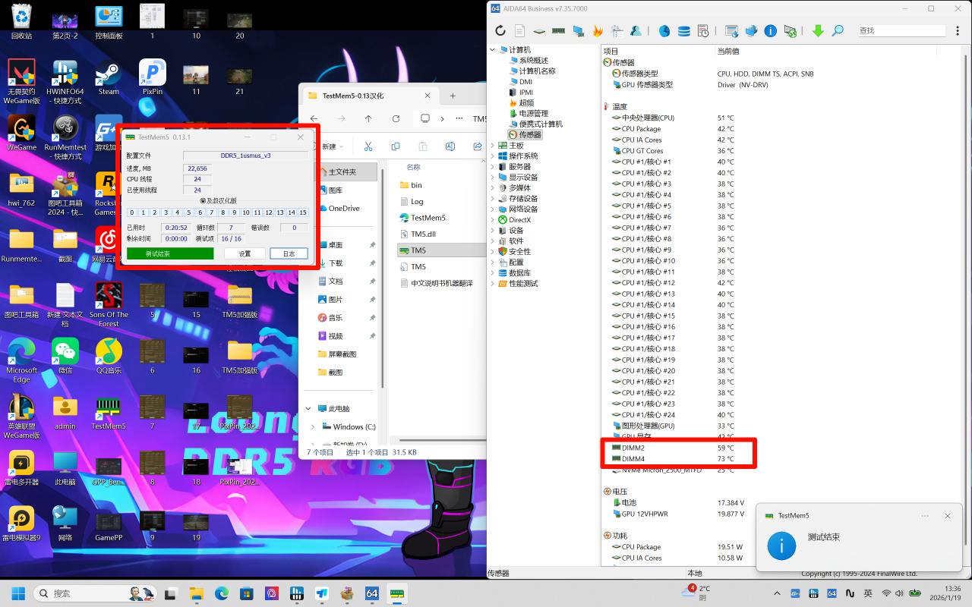Click the scissors cut icon in File Explorer
The width and height of the screenshot is (972, 607).
(368, 146)
